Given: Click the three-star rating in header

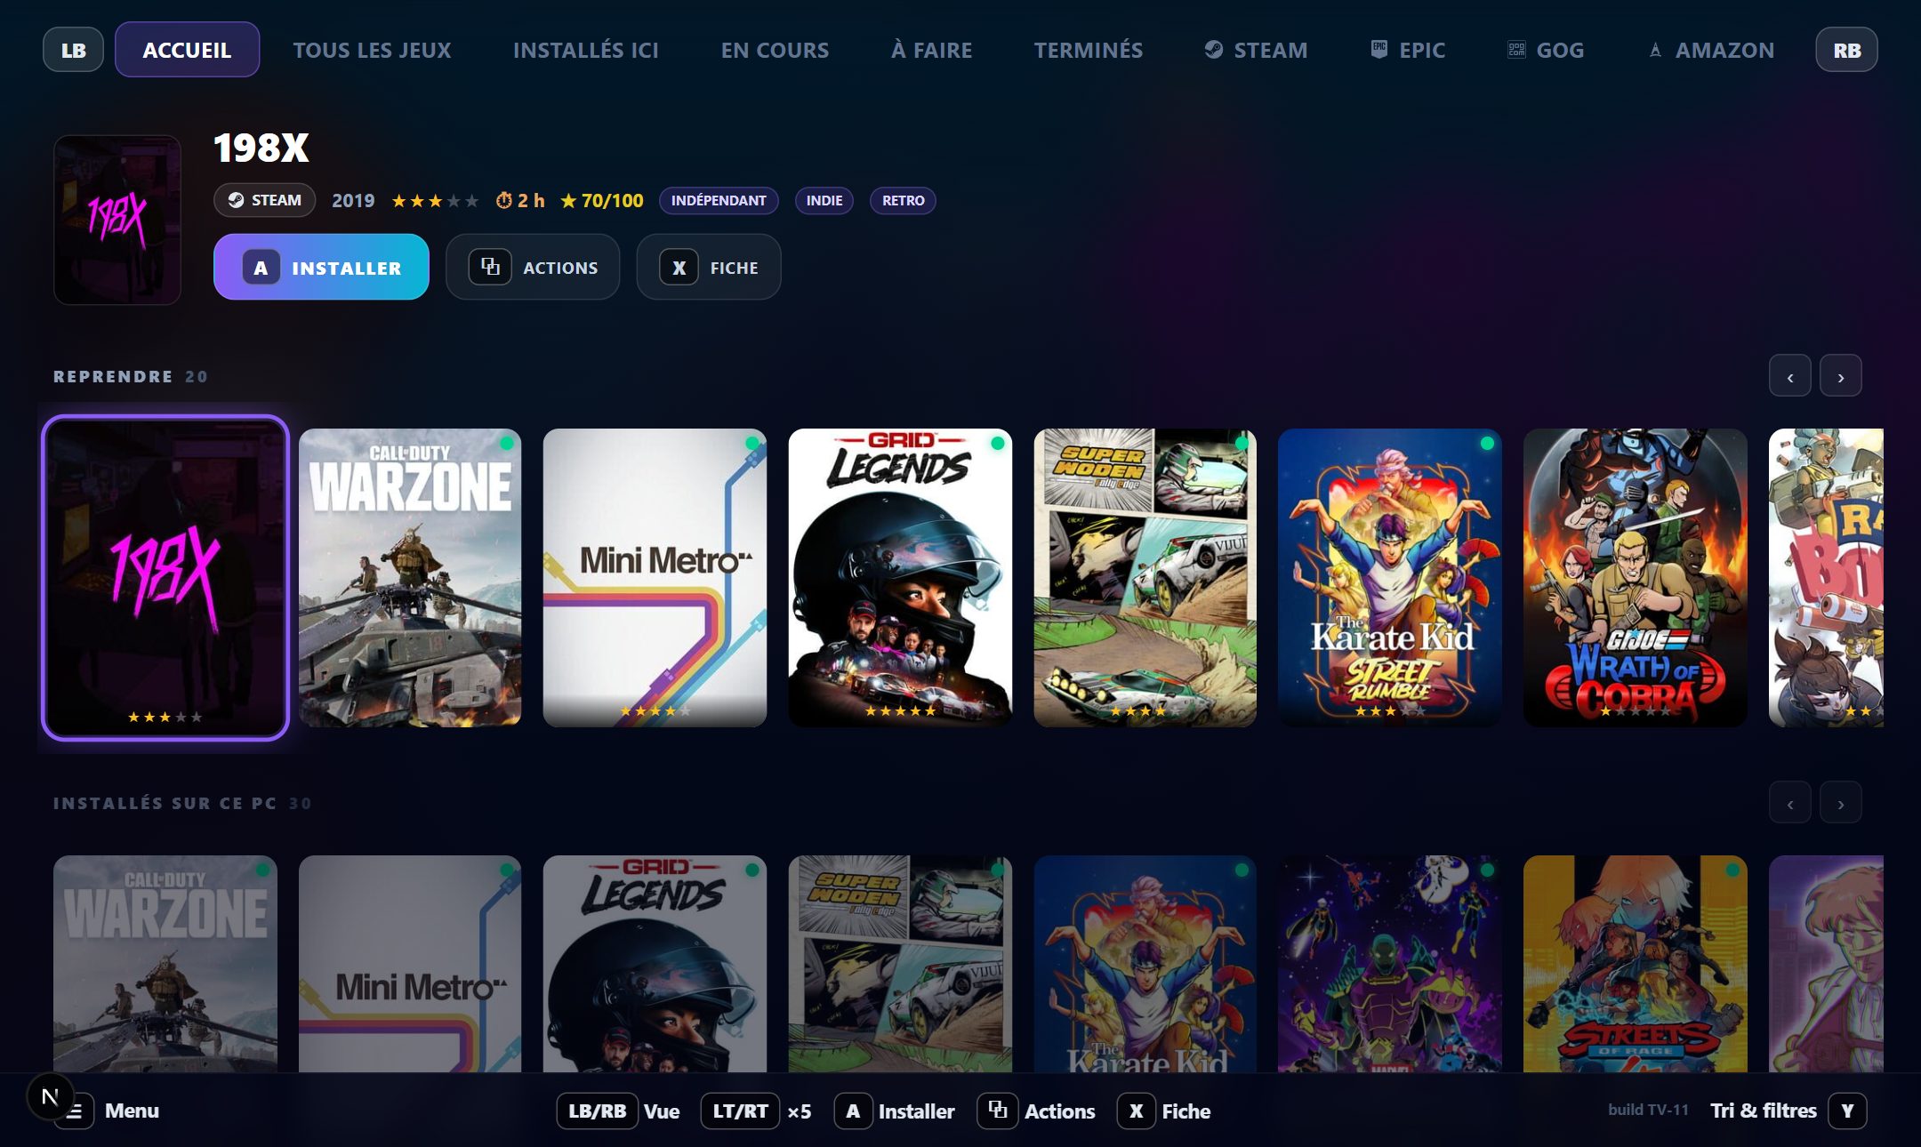Looking at the screenshot, I should pyautogui.click(x=435, y=201).
